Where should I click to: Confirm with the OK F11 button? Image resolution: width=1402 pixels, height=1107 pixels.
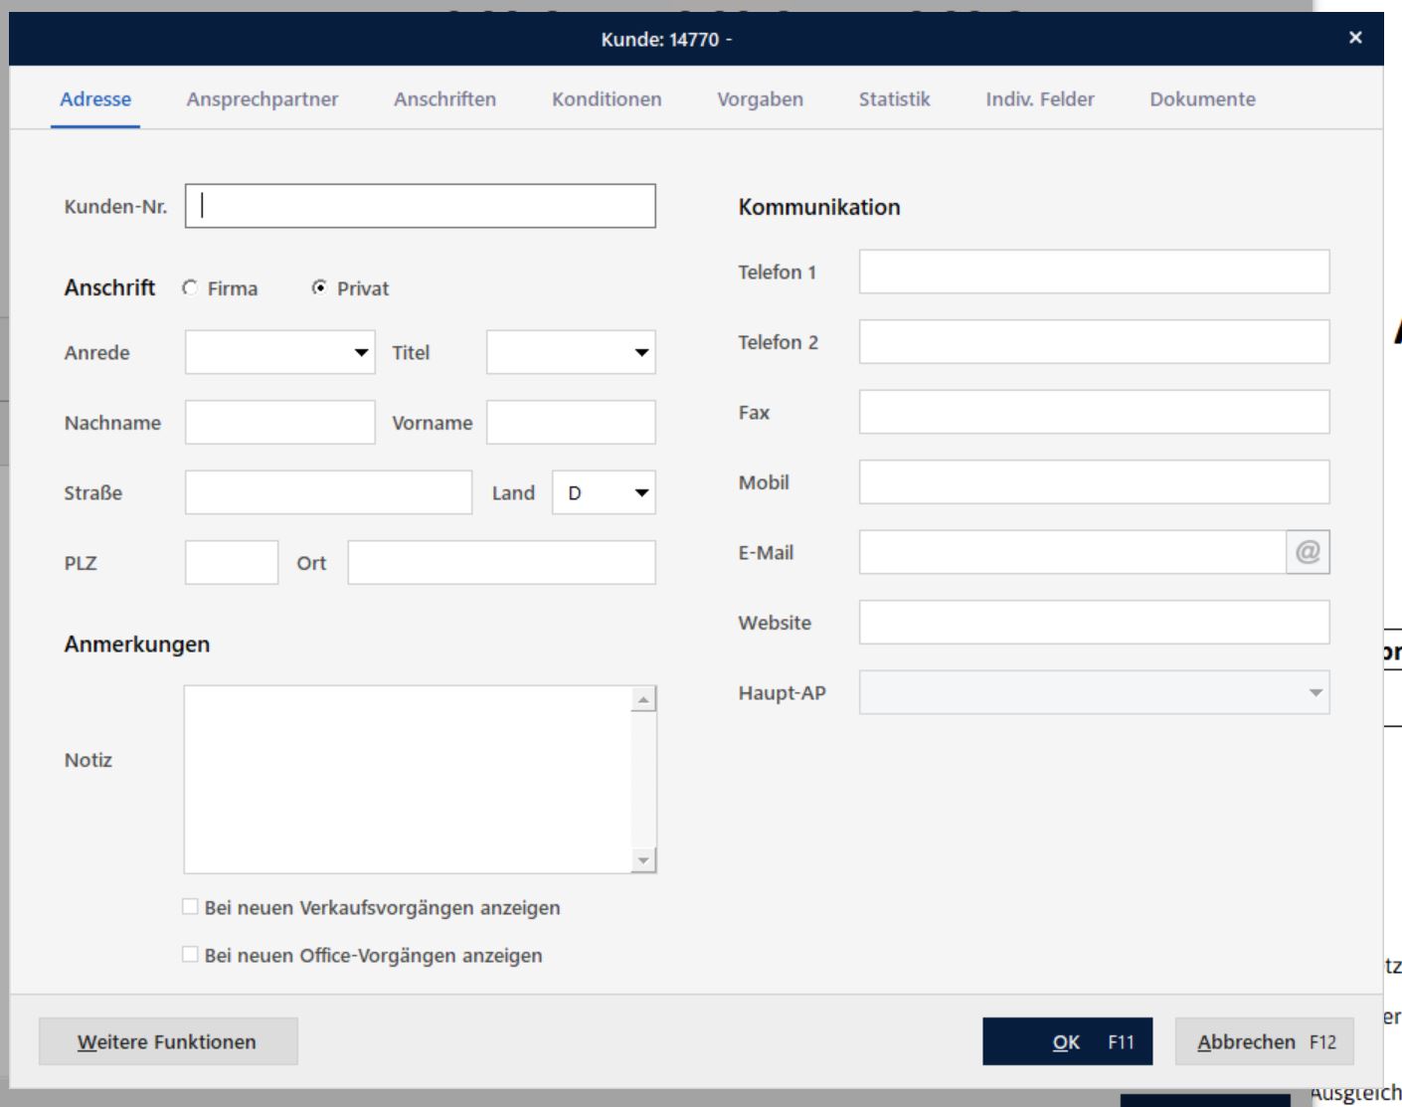point(1068,1041)
